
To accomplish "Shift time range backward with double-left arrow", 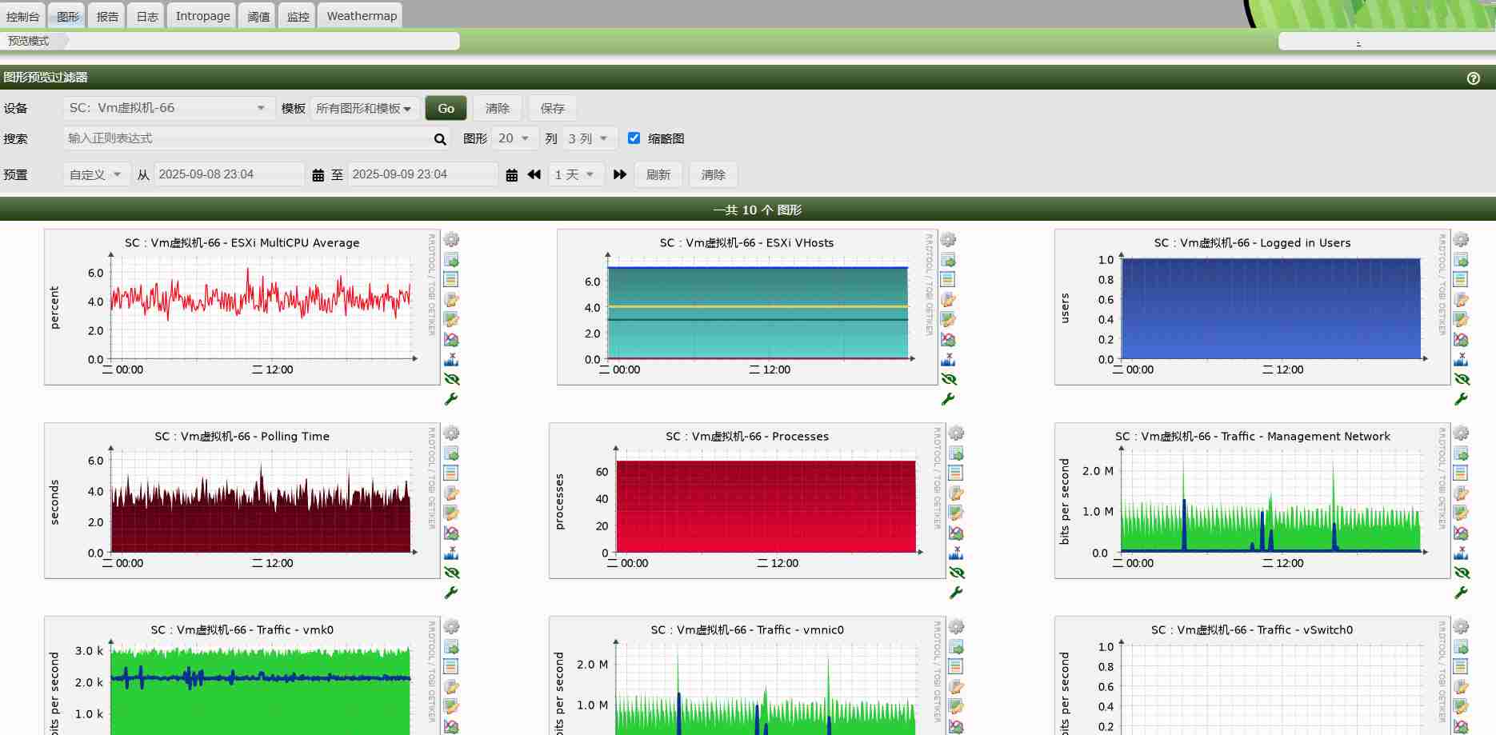I will 534,174.
